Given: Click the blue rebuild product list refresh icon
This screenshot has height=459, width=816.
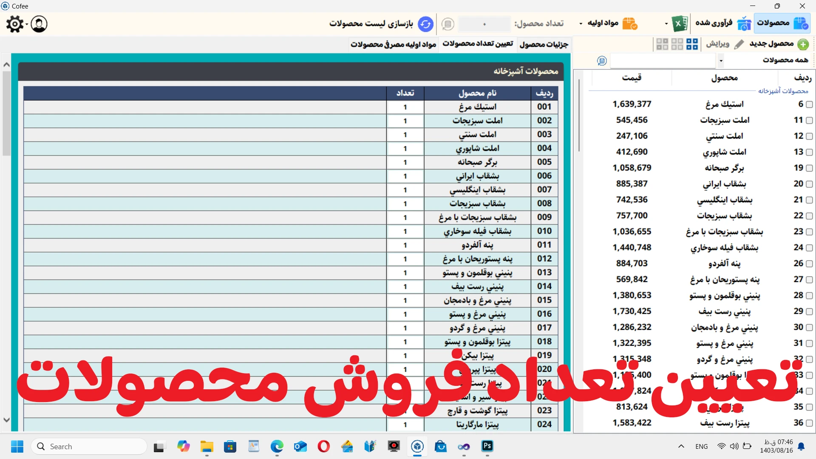Looking at the screenshot, I should point(425,24).
